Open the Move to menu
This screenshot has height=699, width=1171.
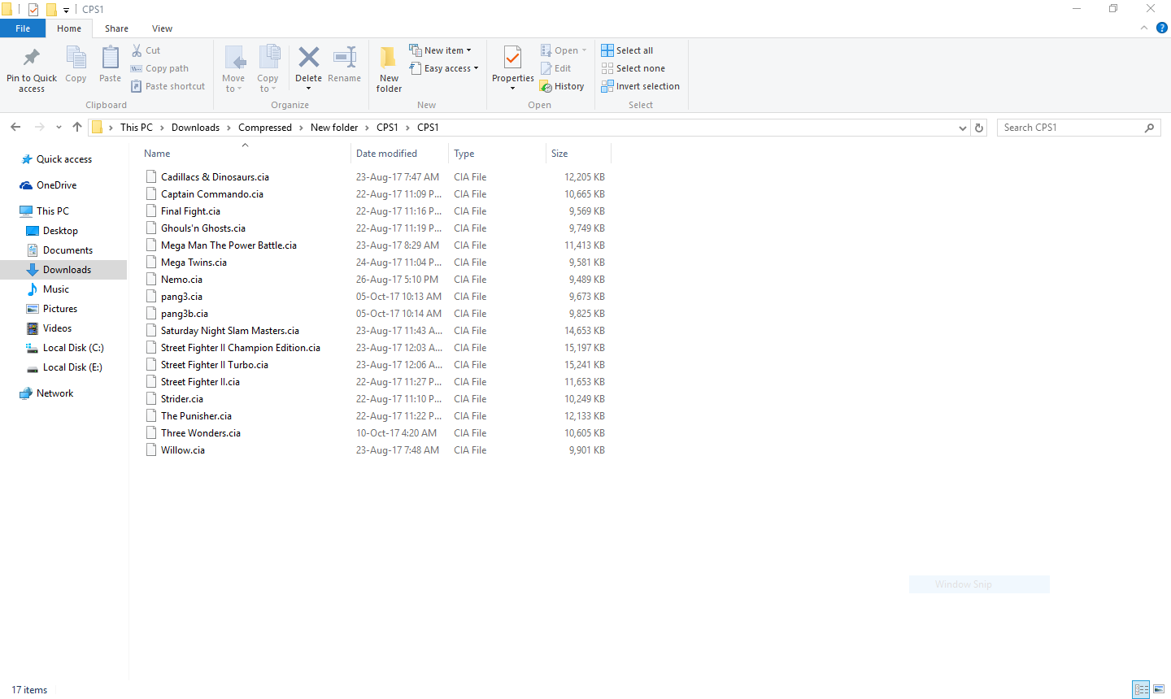pyautogui.click(x=233, y=69)
